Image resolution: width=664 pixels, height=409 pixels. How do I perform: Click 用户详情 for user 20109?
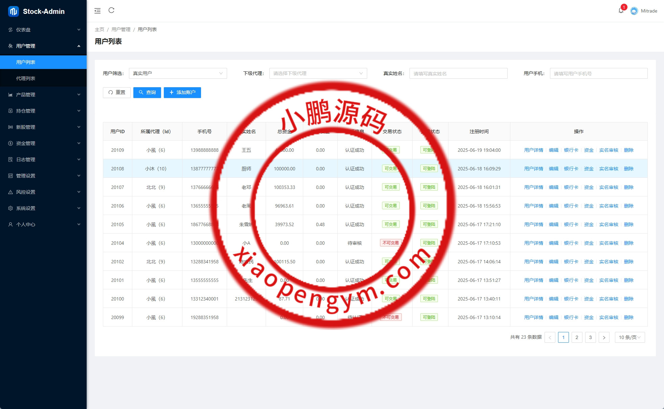(x=533, y=150)
